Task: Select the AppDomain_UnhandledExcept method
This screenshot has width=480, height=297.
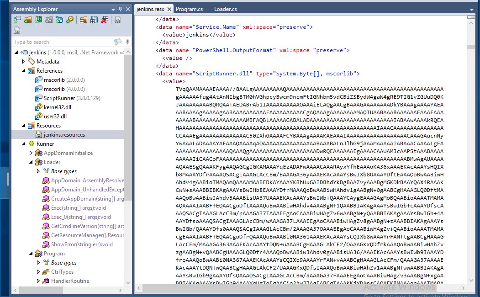Action: [88, 190]
